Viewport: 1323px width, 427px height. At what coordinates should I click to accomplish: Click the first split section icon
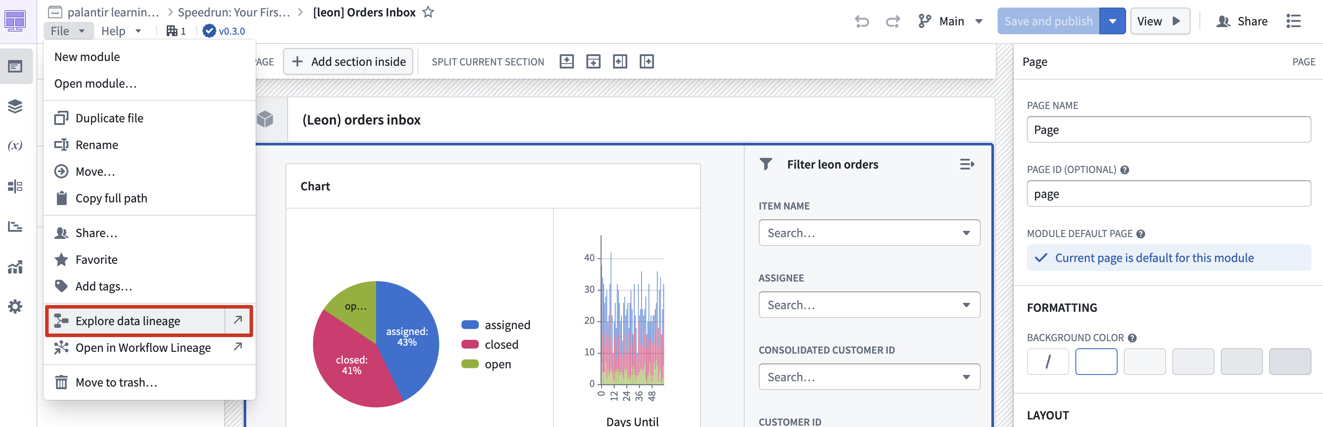(566, 62)
